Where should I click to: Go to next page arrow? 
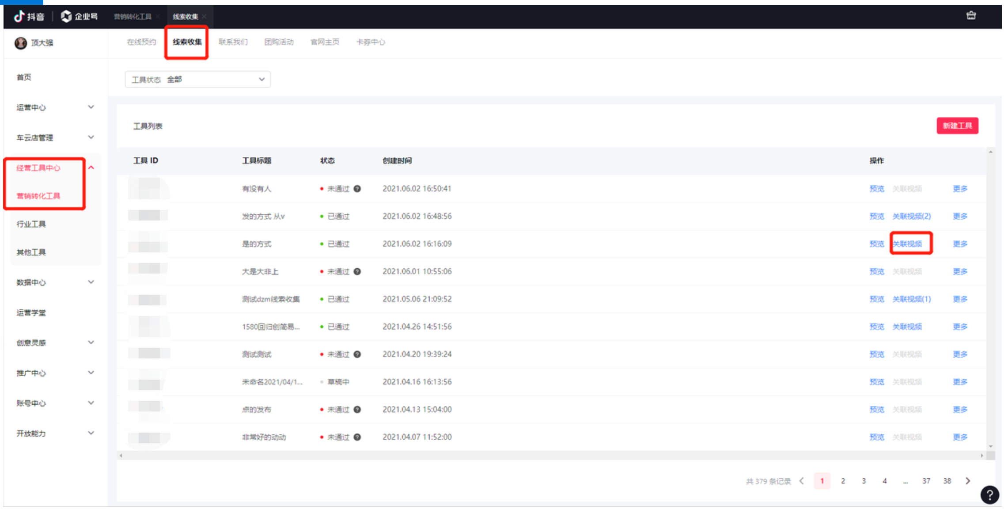tap(968, 481)
